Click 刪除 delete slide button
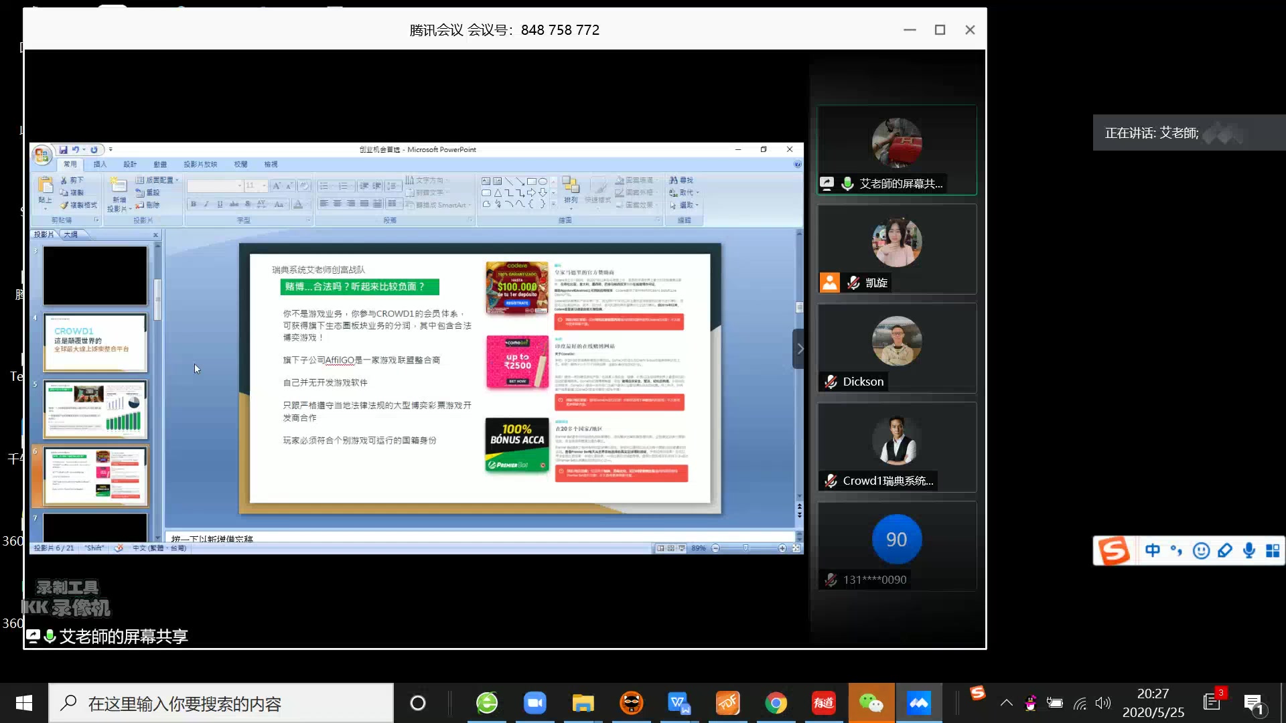 [x=148, y=205]
